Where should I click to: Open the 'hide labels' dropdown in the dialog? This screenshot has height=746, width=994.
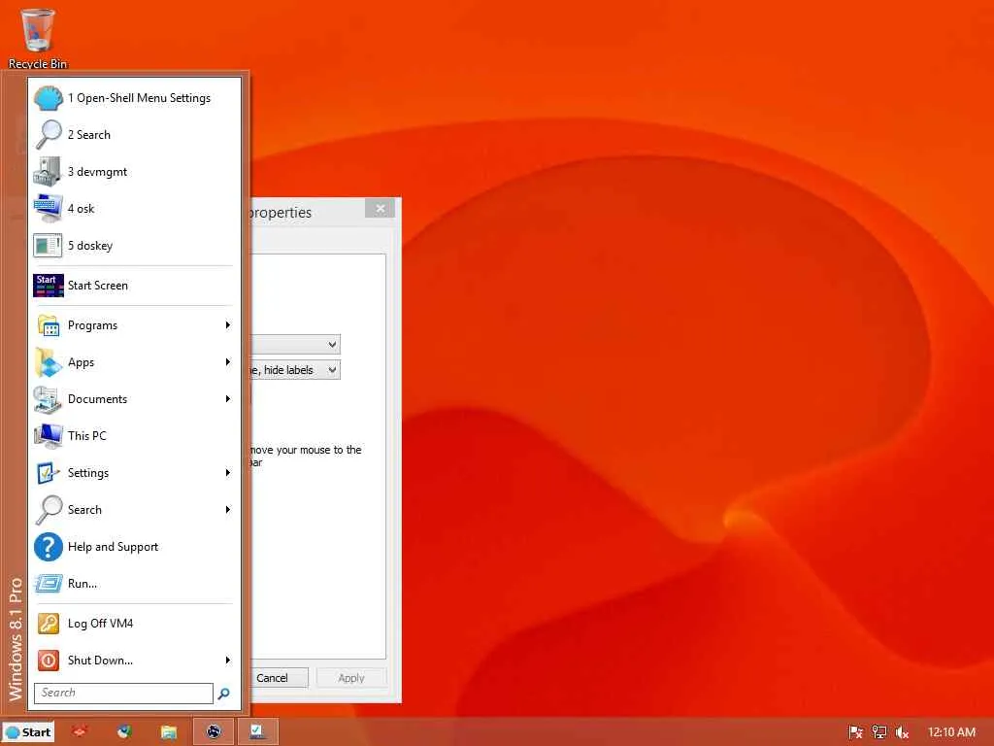(x=295, y=370)
